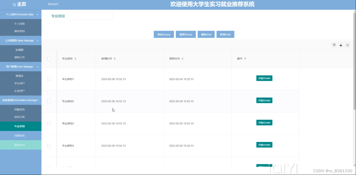Viewport: 356px width, 175px height.
Task: Open 详情/Details for 专业类别4
Action: tap(264, 145)
